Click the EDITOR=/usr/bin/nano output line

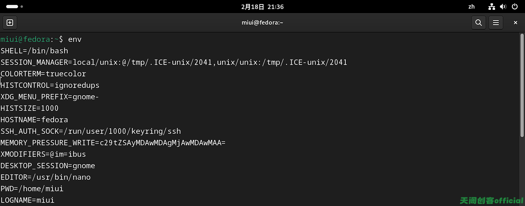(x=46, y=177)
